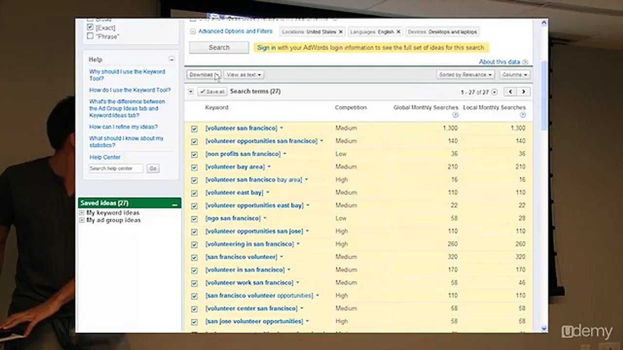Image resolution: width=623 pixels, height=350 pixels.
Task: Open the Sorted by Relevance dropdown
Action: pyautogui.click(x=466, y=75)
